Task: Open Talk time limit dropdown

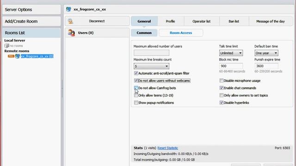Action: coord(231,53)
